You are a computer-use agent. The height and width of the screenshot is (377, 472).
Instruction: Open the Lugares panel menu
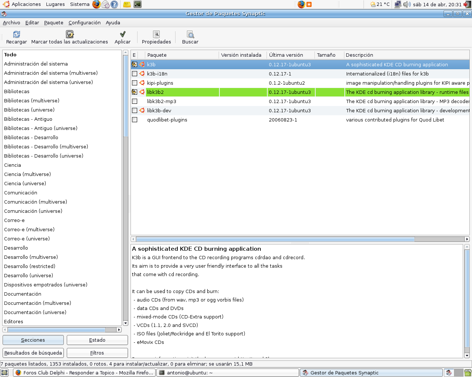tap(55, 4)
